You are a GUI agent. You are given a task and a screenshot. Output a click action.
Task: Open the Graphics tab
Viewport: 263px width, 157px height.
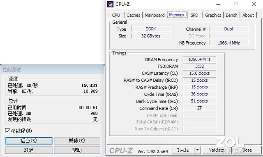tap(213, 15)
